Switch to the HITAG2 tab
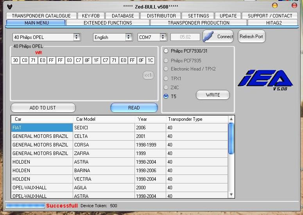This screenshot has height=215, width=303. pos(273,23)
